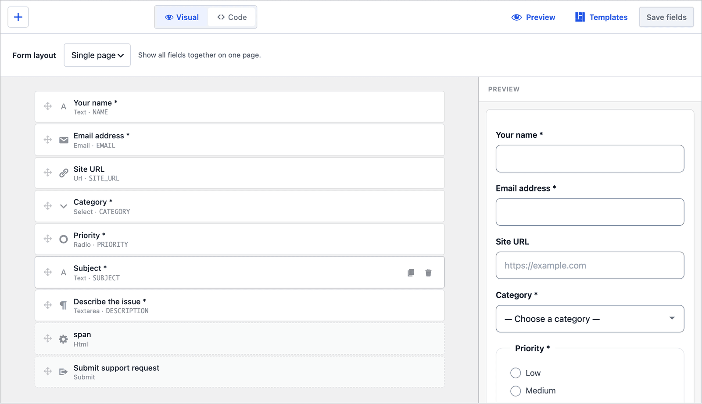Select the Medium priority radio

[516, 391]
